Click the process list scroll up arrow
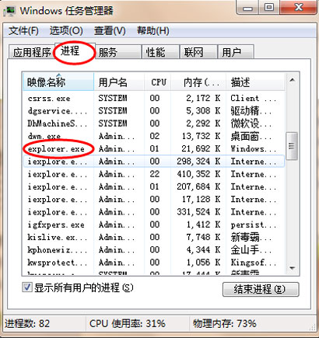The image size is (319, 338). [x=293, y=80]
